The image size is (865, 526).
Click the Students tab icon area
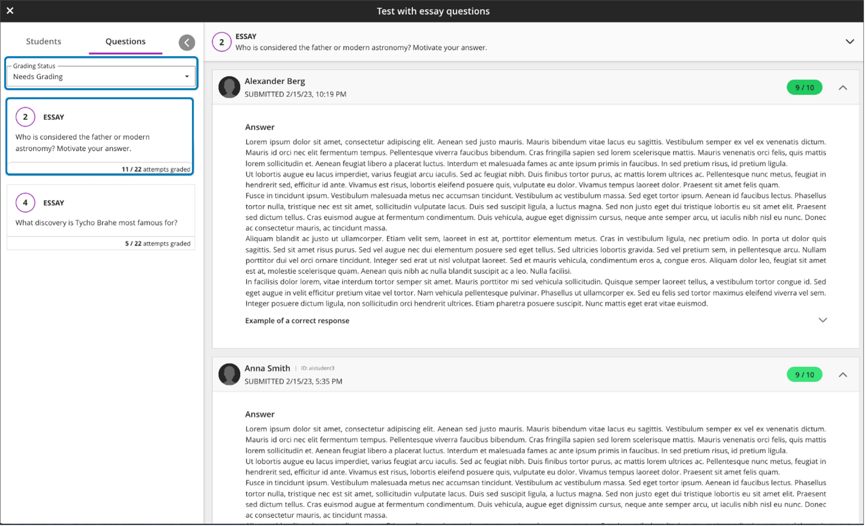click(43, 41)
